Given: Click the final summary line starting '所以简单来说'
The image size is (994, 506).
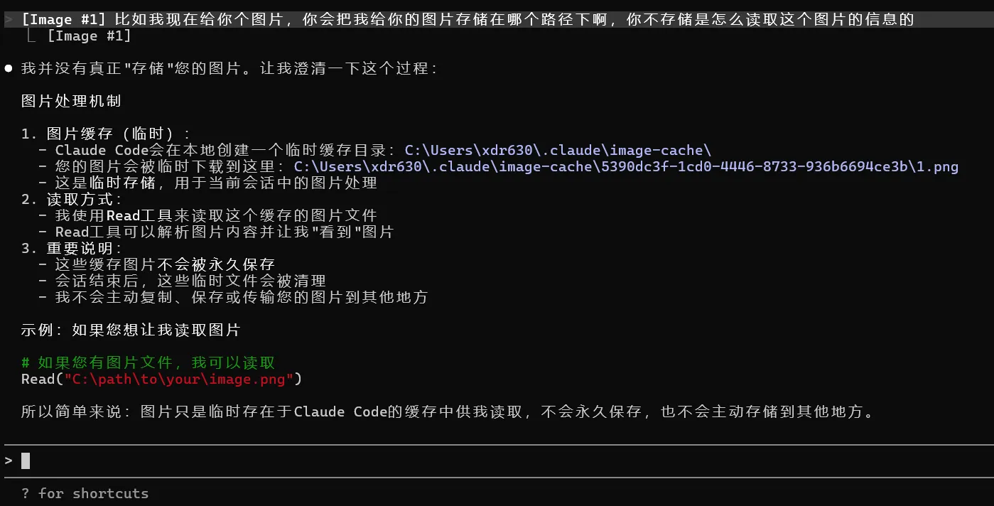Looking at the screenshot, I should [x=448, y=411].
